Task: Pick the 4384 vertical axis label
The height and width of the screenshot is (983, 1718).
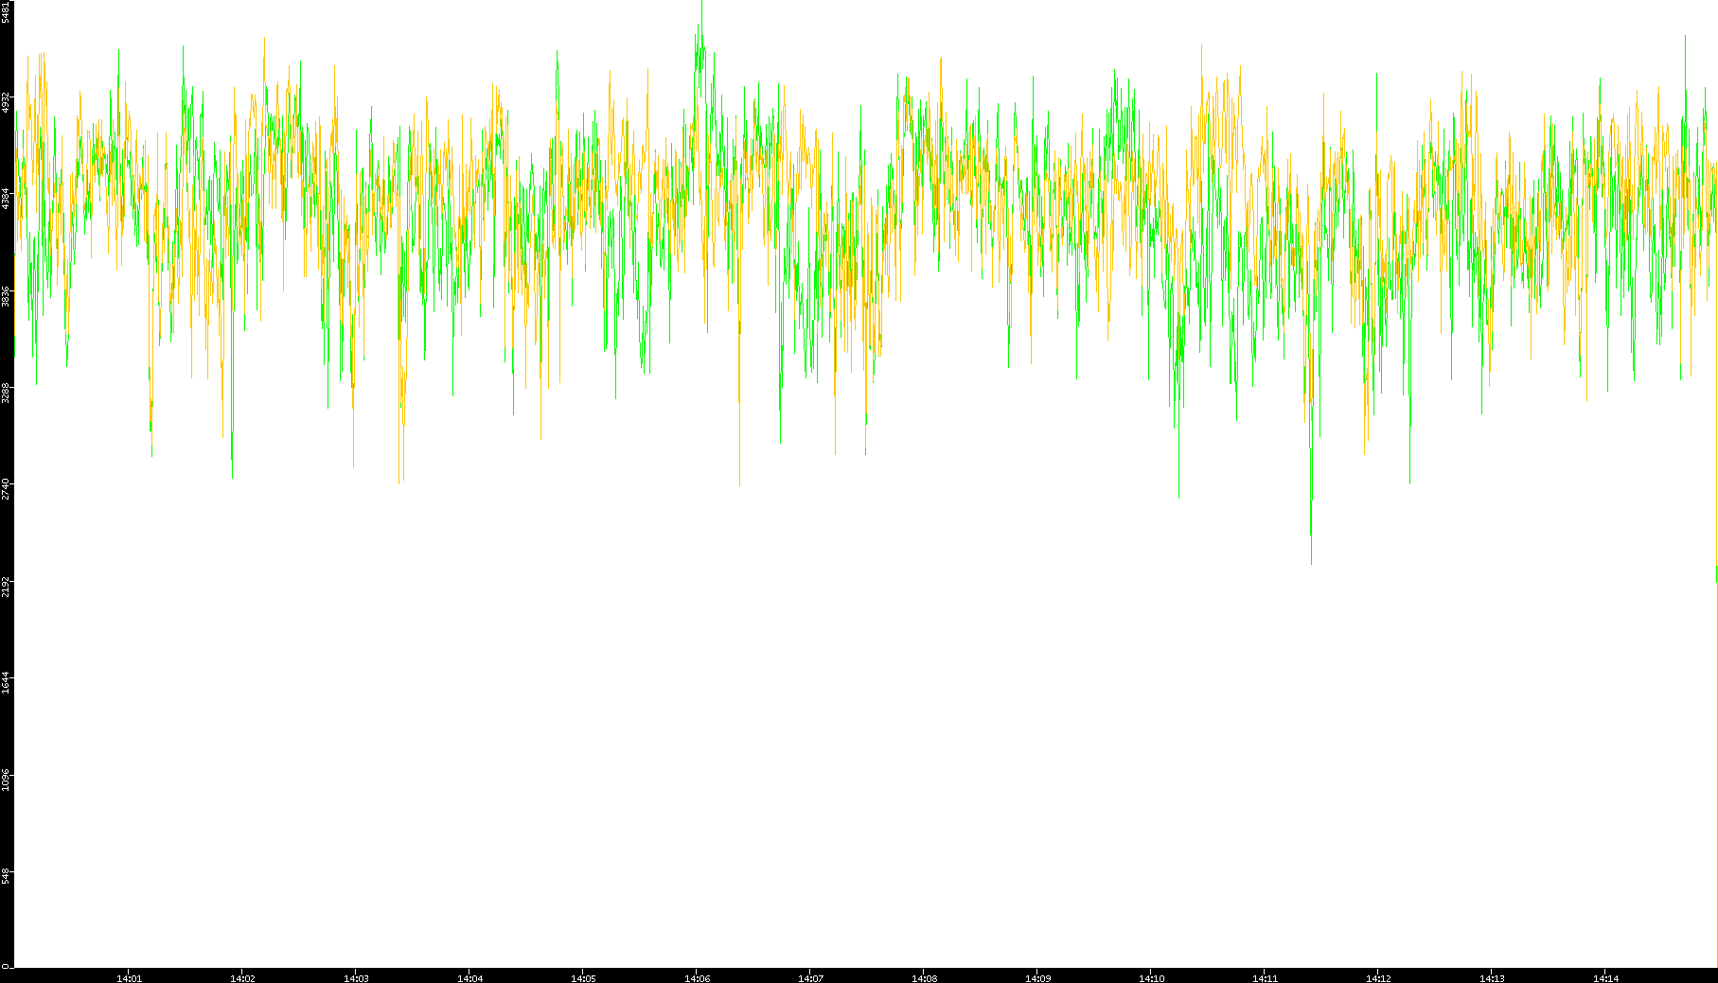Action: coord(7,199)
